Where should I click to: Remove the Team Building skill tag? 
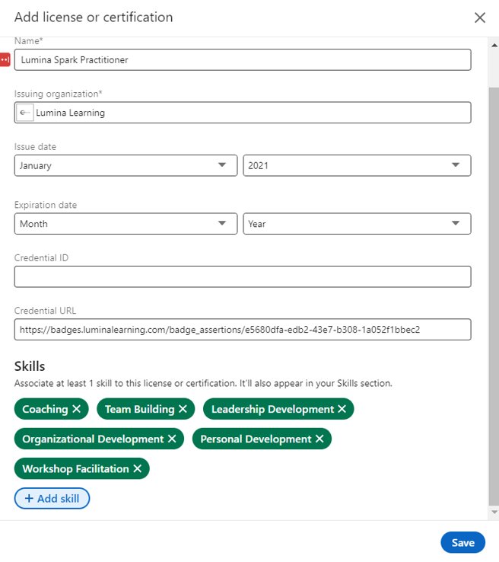[x=183, y=409]
